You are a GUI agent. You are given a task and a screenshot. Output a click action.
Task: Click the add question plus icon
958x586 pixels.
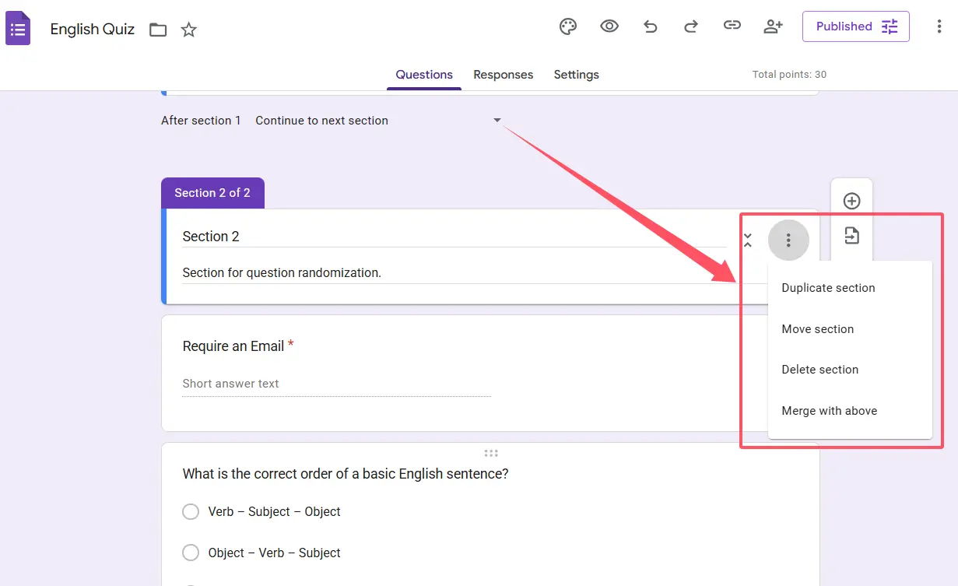[x=851, y=201]
